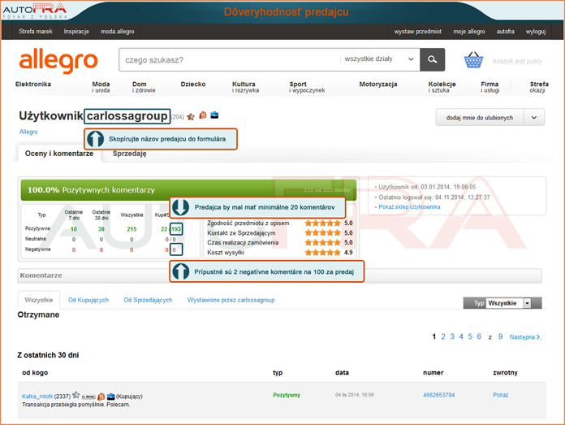Open the shopping basket icon
Image resolution: width=565 pixels, height=425 pixels.
coord(473,60)
